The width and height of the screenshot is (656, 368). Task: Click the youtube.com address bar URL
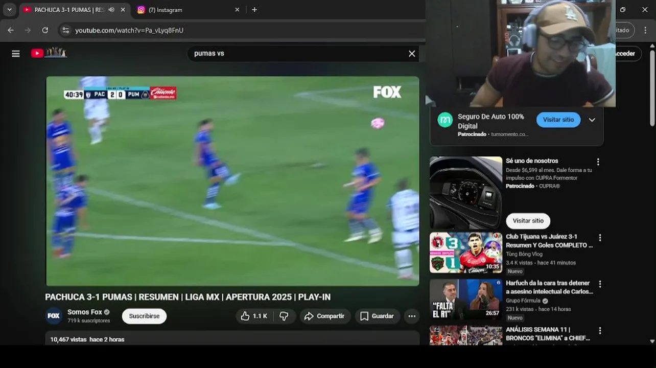point(129,31)
